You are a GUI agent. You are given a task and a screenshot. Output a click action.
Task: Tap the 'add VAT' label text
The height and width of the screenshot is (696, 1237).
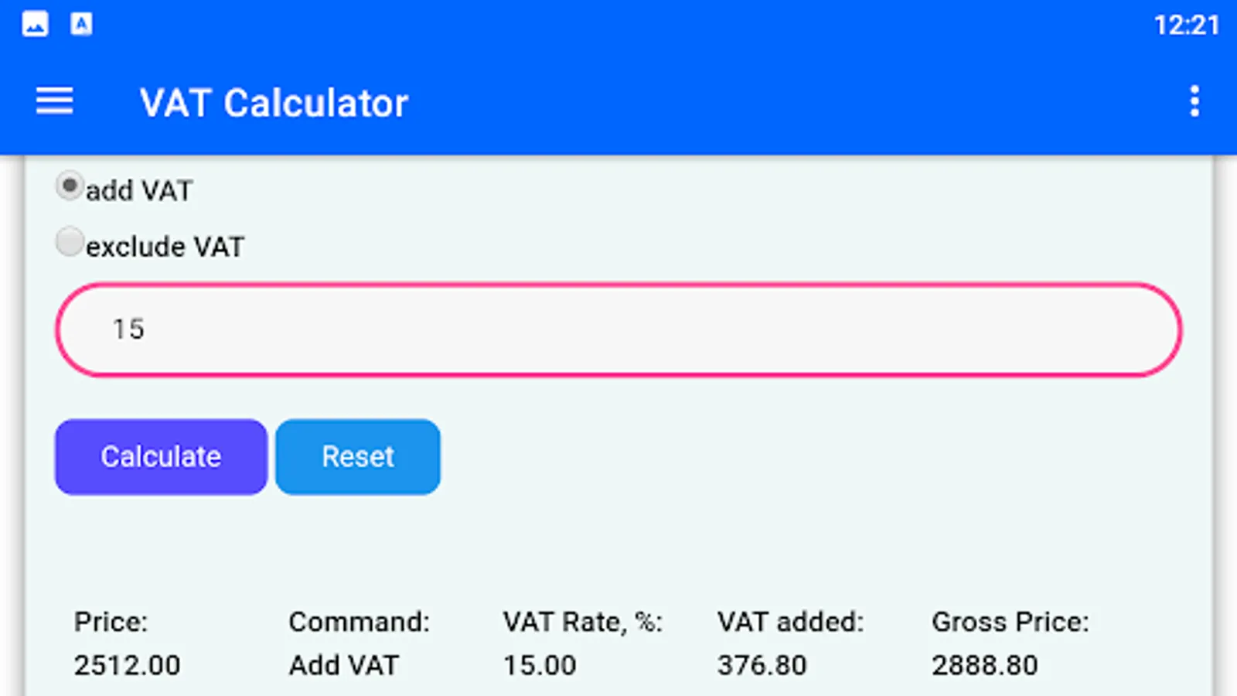click(x=139, y=191)
